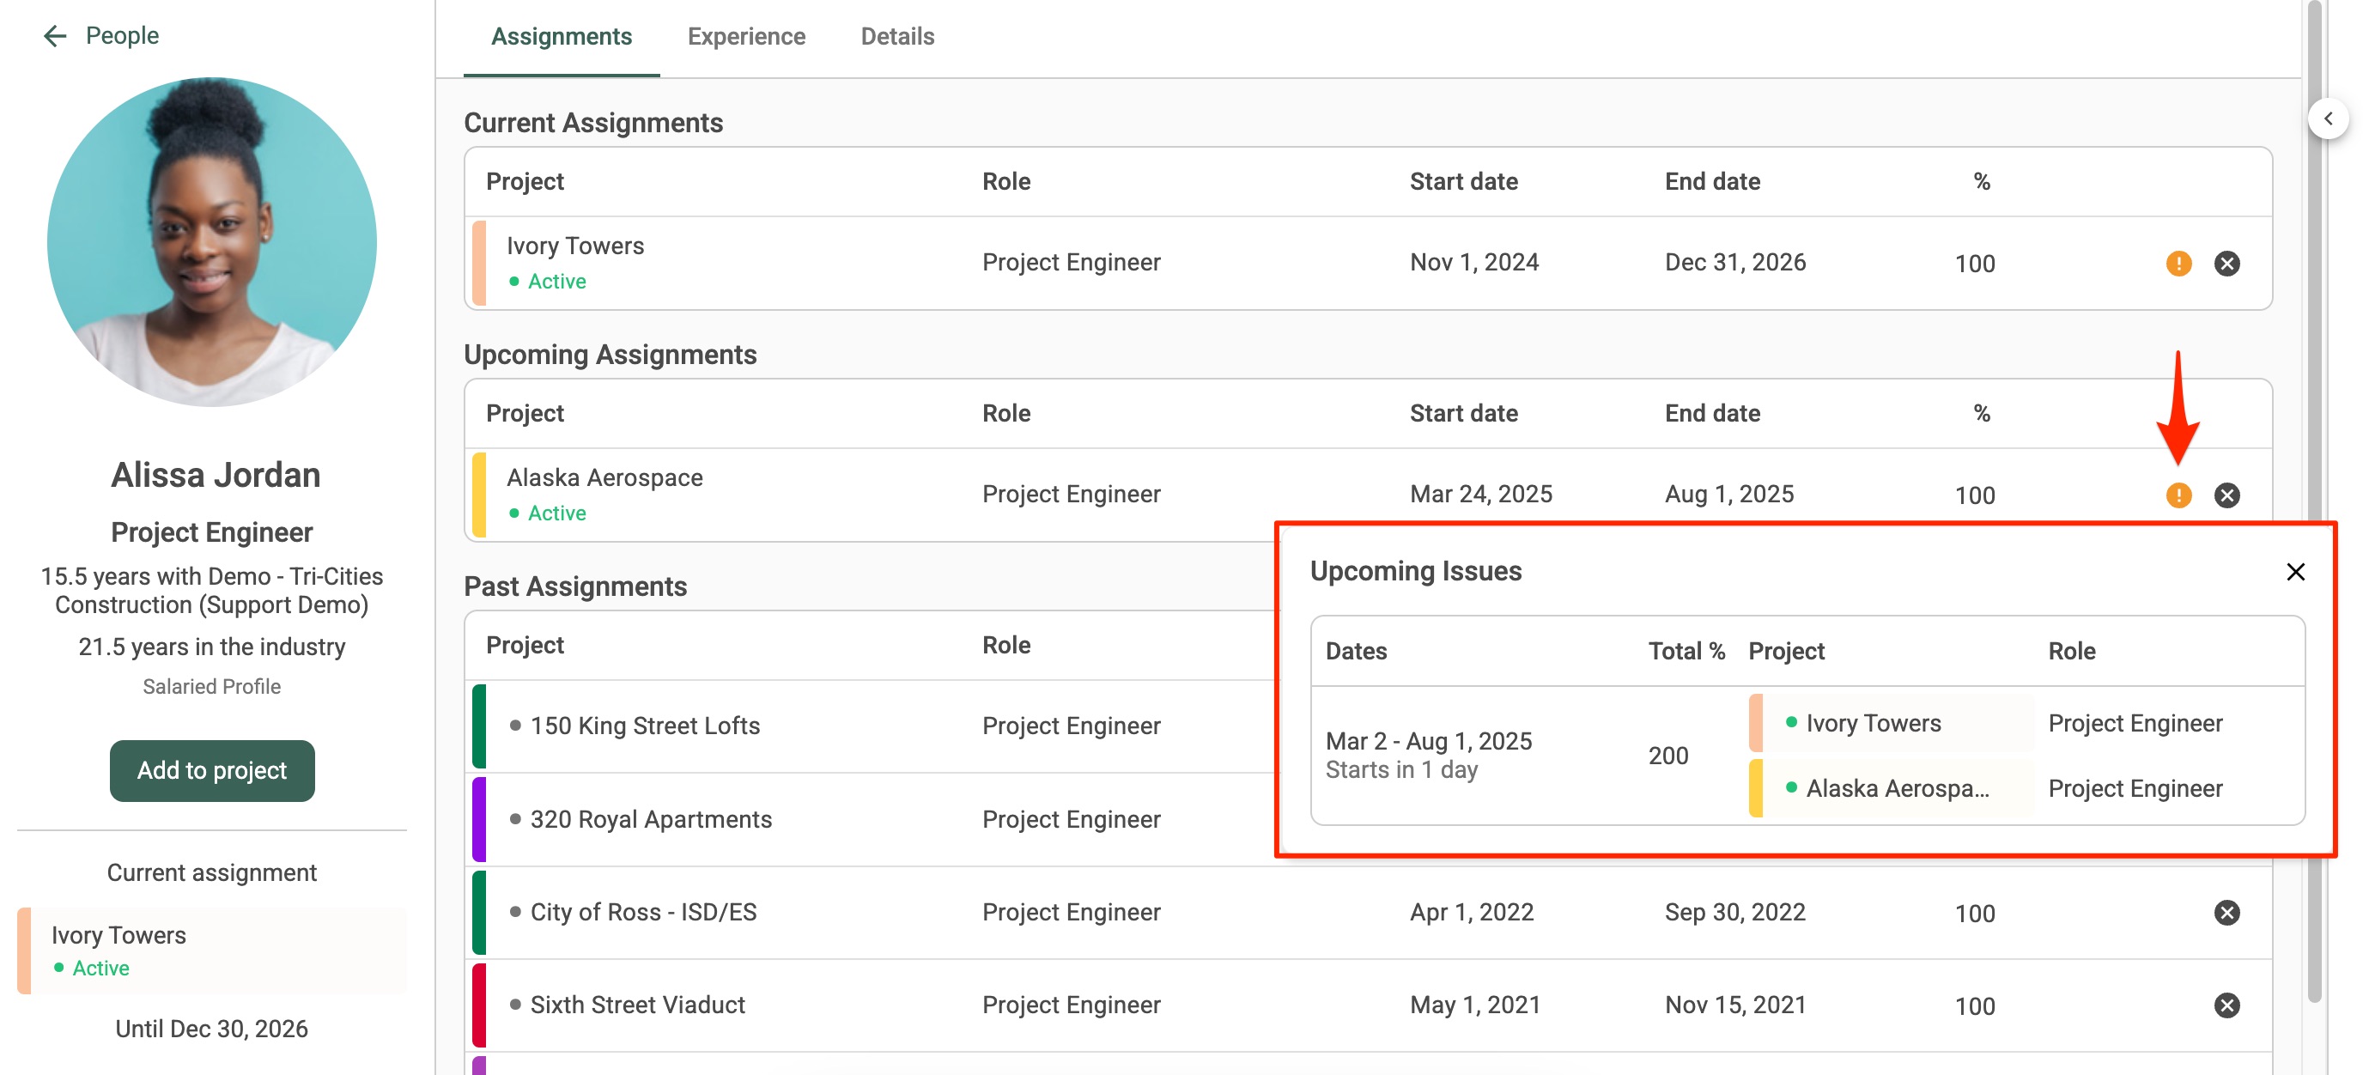2363x1075 pixels.
Task: Click the May 1, 2021 start date
Action: coord(1474,1005)
